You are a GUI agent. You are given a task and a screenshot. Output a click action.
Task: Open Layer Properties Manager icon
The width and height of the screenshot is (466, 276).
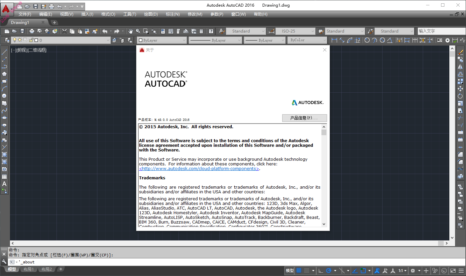[x=7, y=40]
